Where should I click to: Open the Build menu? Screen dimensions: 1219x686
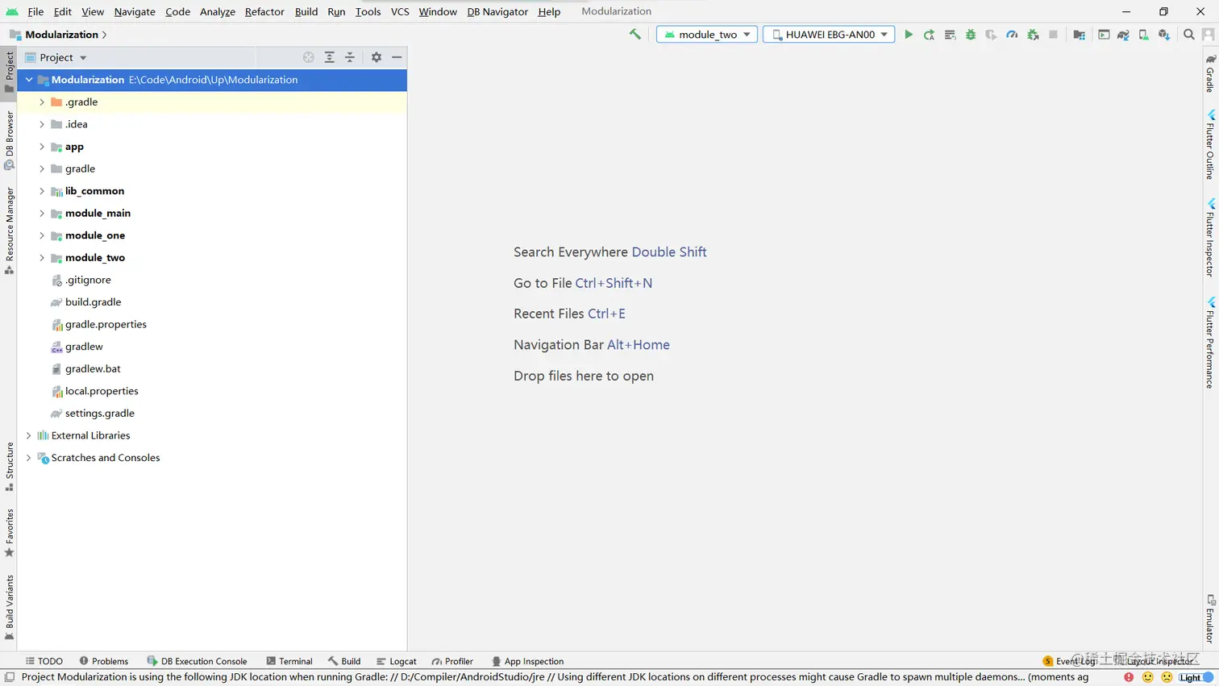(306, 11)
